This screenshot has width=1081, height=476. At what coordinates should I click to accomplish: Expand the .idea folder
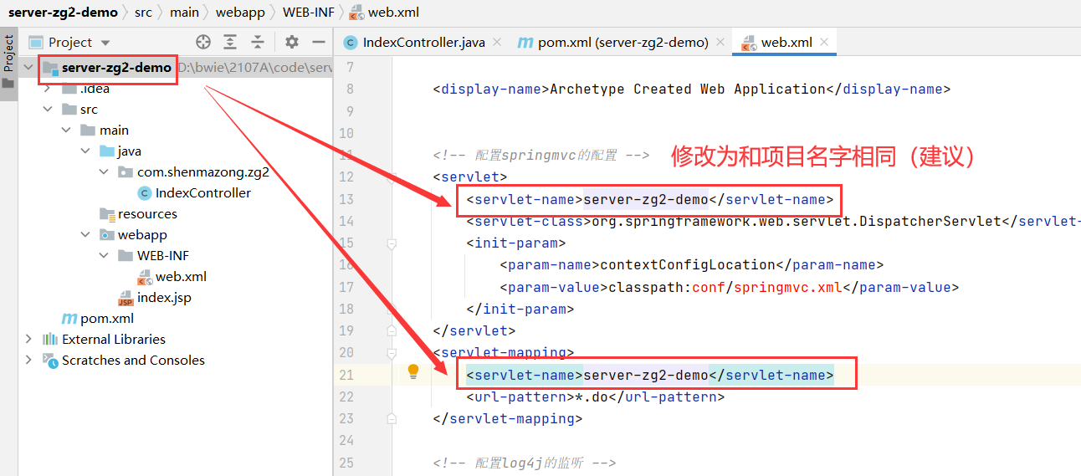click(x=48, y=89)
